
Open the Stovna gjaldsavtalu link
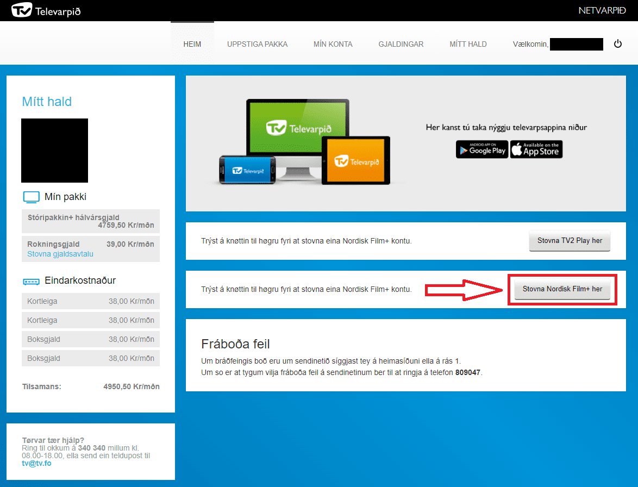(x=60, y=254)
